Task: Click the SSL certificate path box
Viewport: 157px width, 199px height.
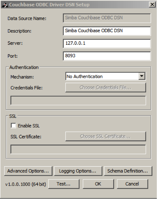Action: (78, 149)
